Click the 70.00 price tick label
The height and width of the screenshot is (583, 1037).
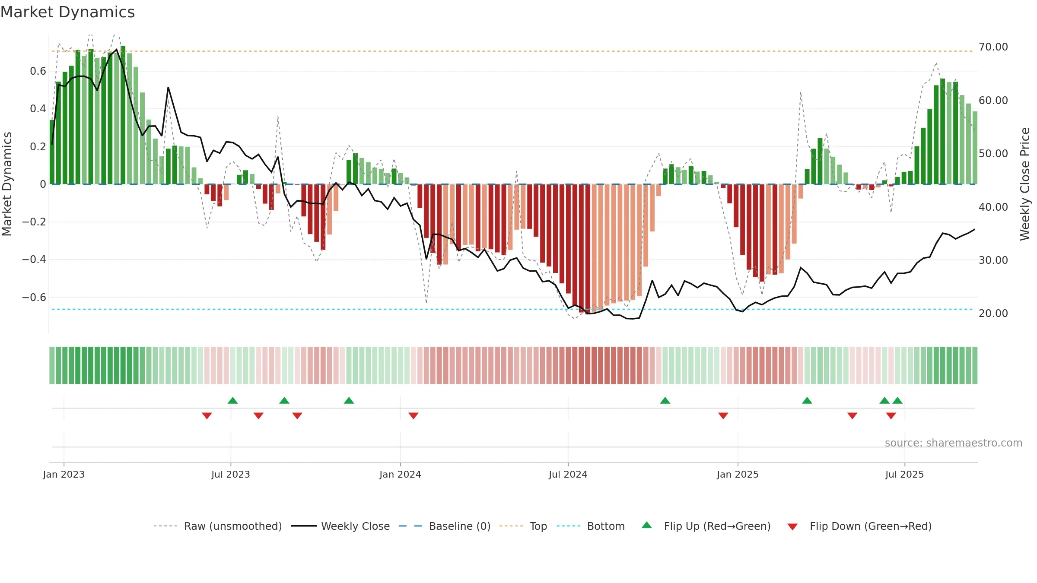993,47
